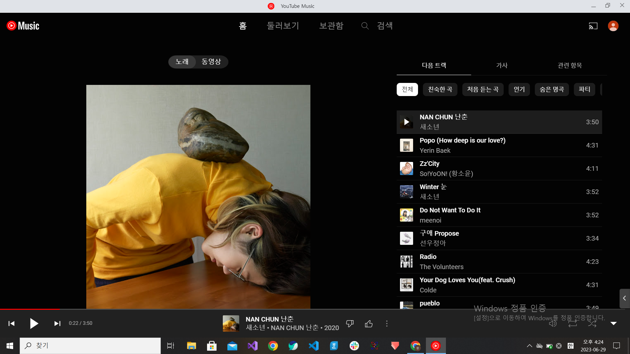Go to the 홈 page

(243, 26)
